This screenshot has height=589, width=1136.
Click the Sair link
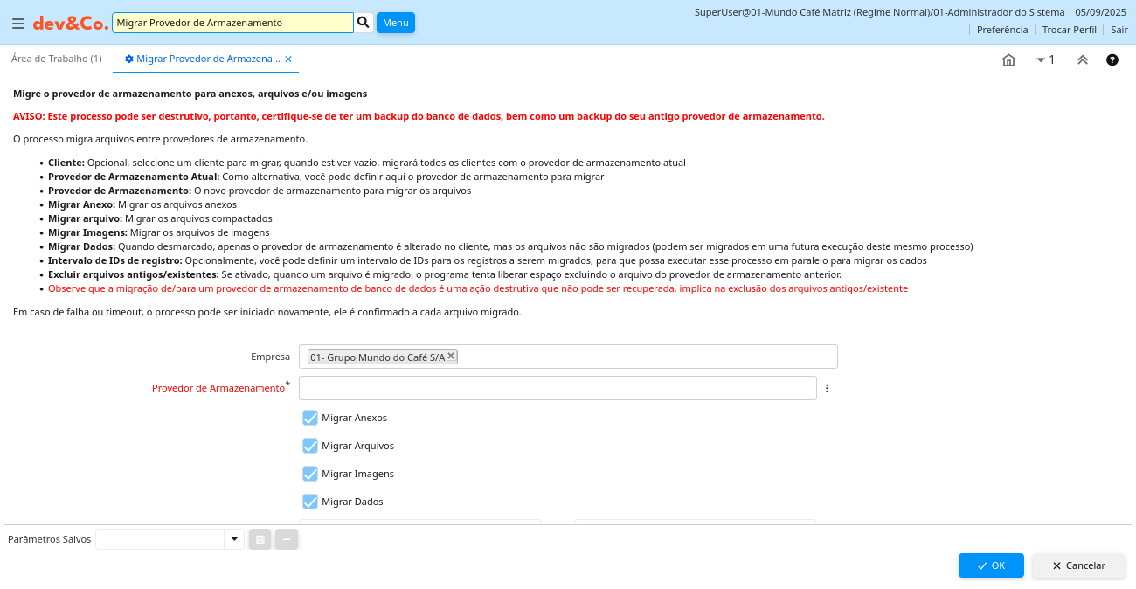point(1119,30)
